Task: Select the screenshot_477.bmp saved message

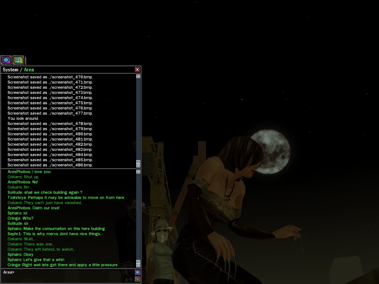Action: coord(50,113)
